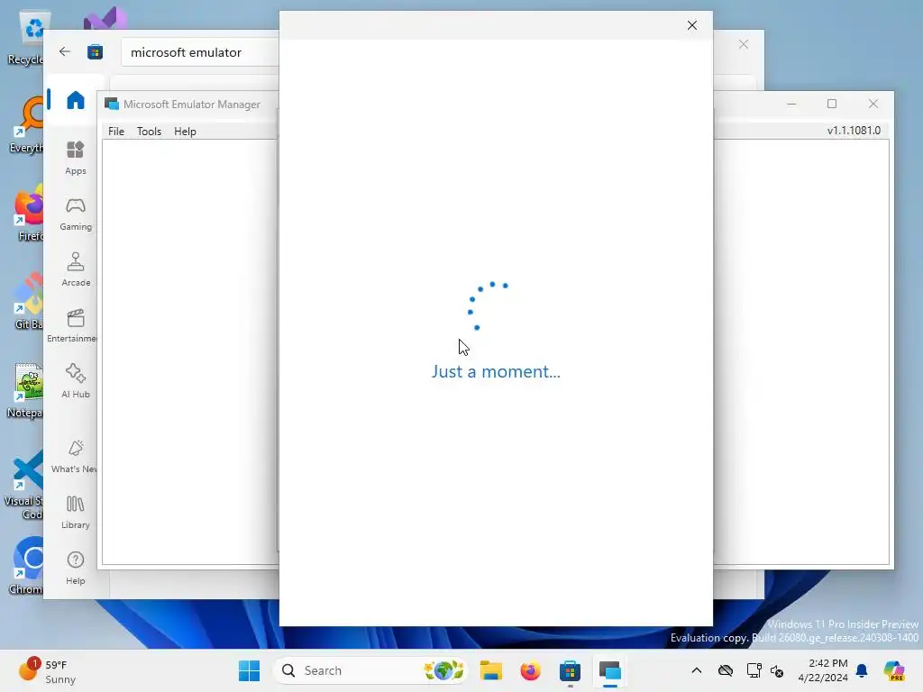The width and height of the screenshot is (923, 692).
Task: Close the Microsoft Store window
Action: [x=744, y=45]
